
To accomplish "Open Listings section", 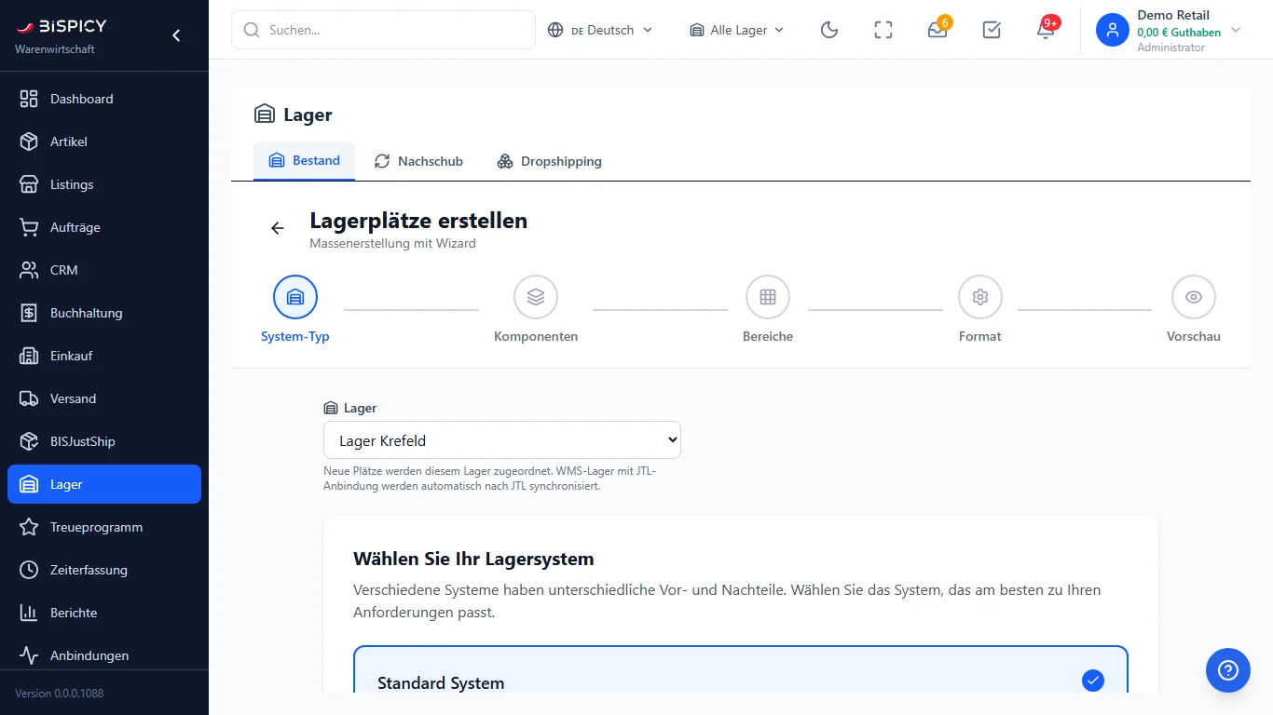I will (104, 184).
